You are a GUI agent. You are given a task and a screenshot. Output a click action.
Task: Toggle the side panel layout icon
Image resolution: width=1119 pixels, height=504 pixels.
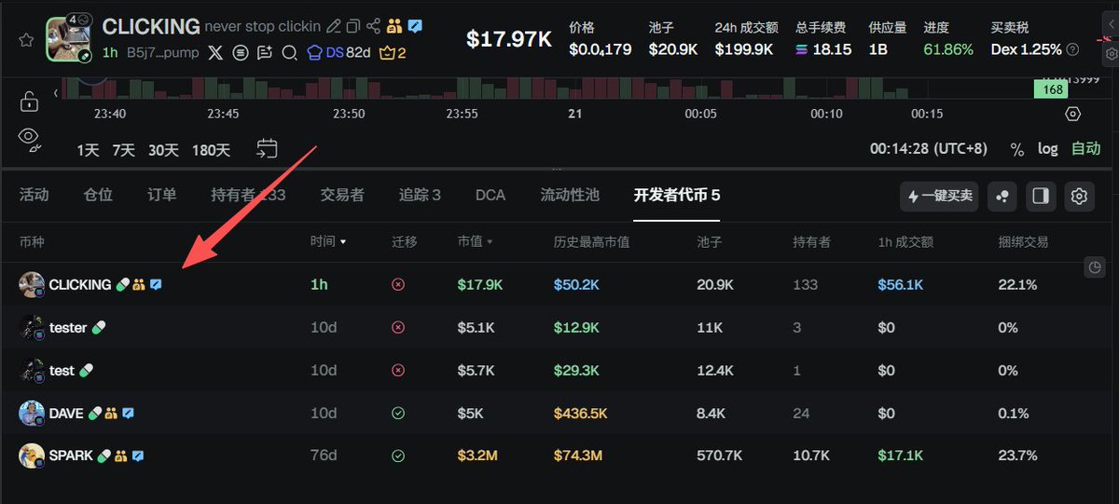[1041, 196]
